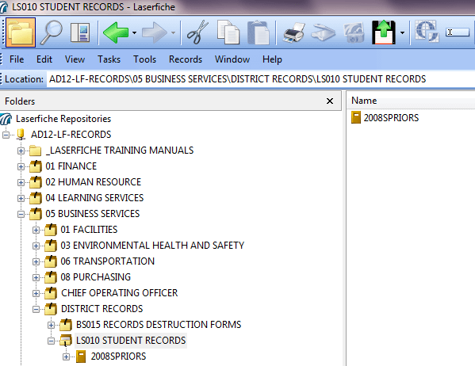Select the 08 PURCHASING folder

coord(95,277)
